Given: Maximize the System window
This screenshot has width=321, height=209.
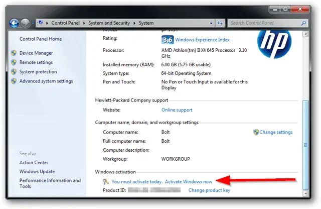Looking at the screenshot, I should pyautogui.click(x=285, y=9).
